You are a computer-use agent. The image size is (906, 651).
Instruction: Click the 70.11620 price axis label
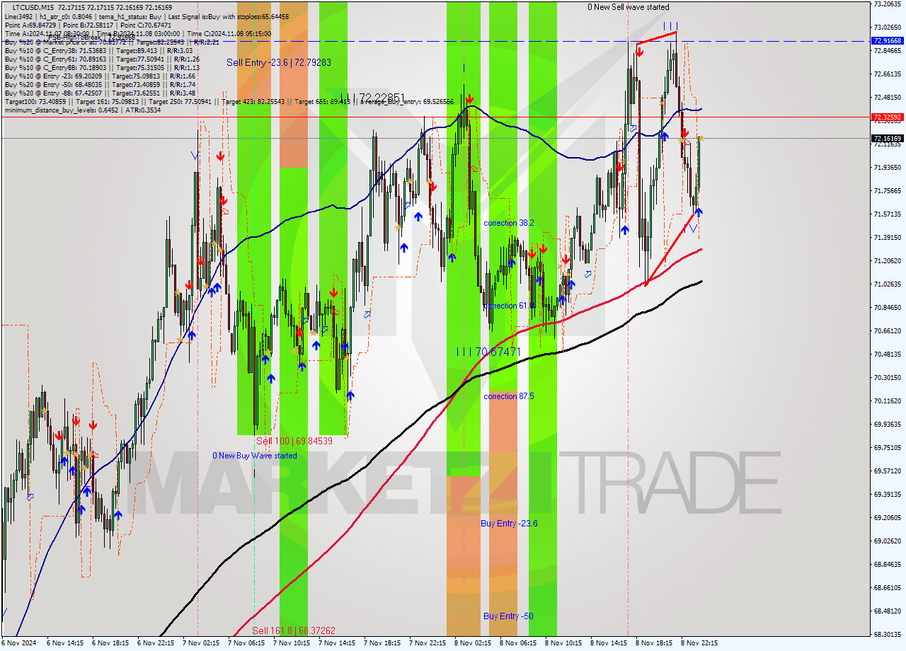[x=887, y=401]
